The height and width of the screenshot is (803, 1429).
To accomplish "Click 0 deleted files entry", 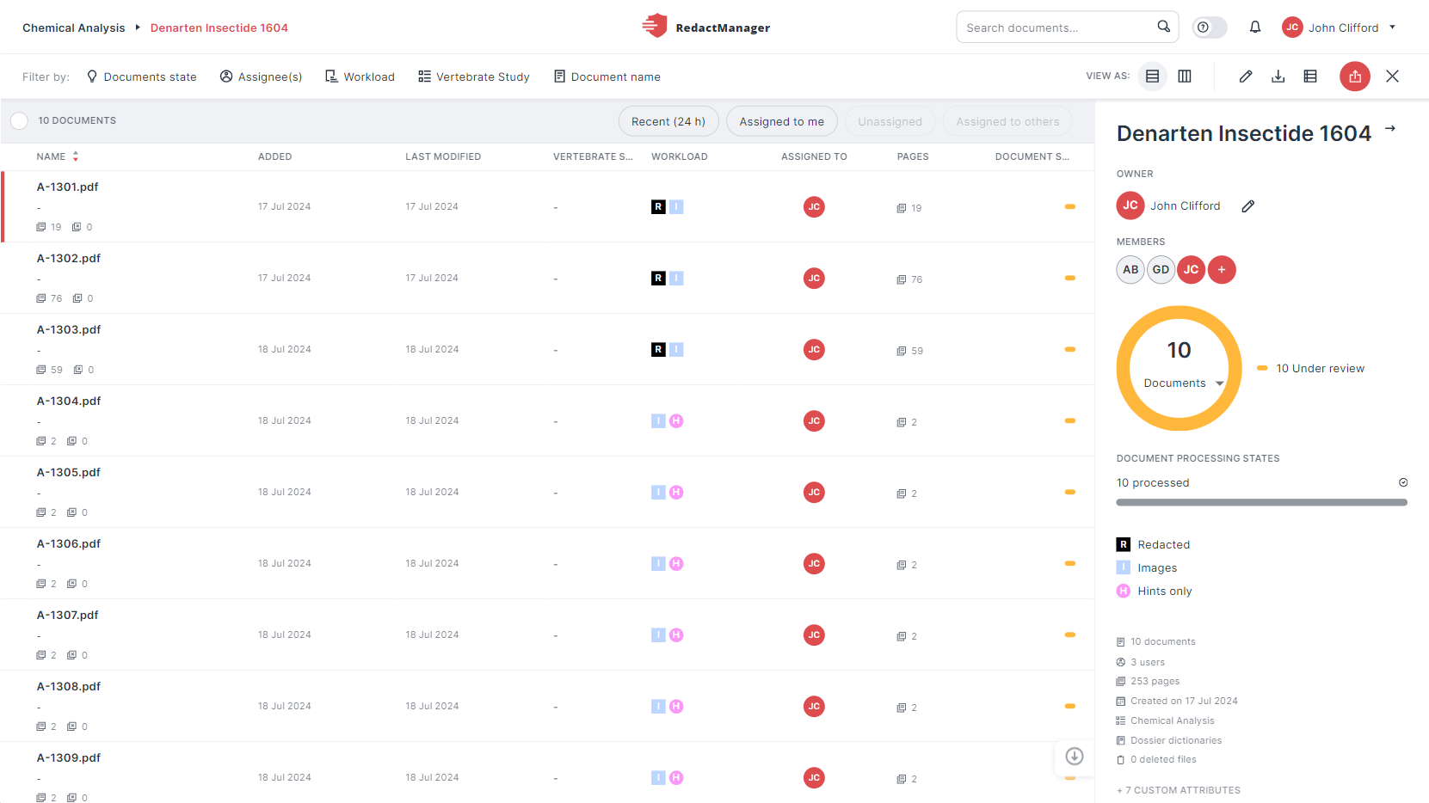I will (x=1156, y=759).
